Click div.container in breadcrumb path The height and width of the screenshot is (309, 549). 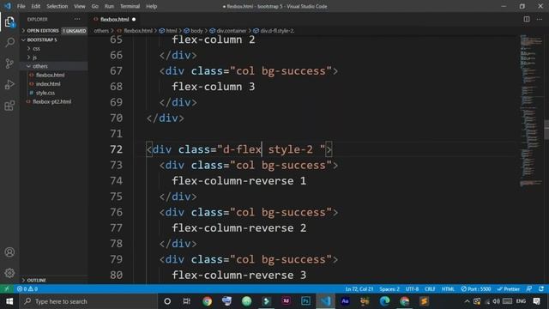click(x=231, y=31)
